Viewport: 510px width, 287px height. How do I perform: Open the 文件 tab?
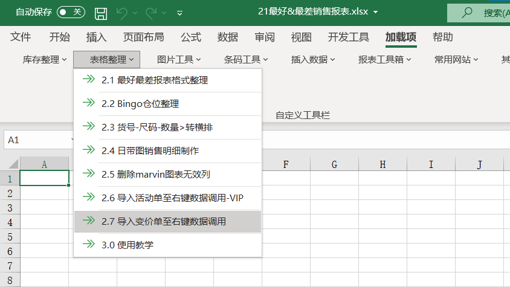[x=21, y=37]
